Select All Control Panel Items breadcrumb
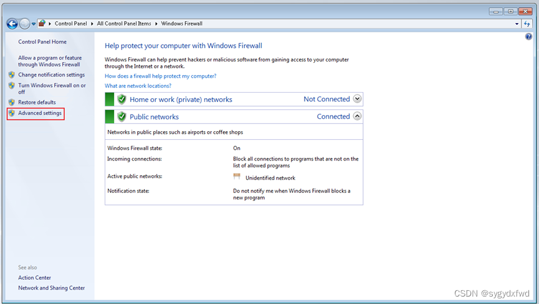539x304 pixels. [124, 24]
